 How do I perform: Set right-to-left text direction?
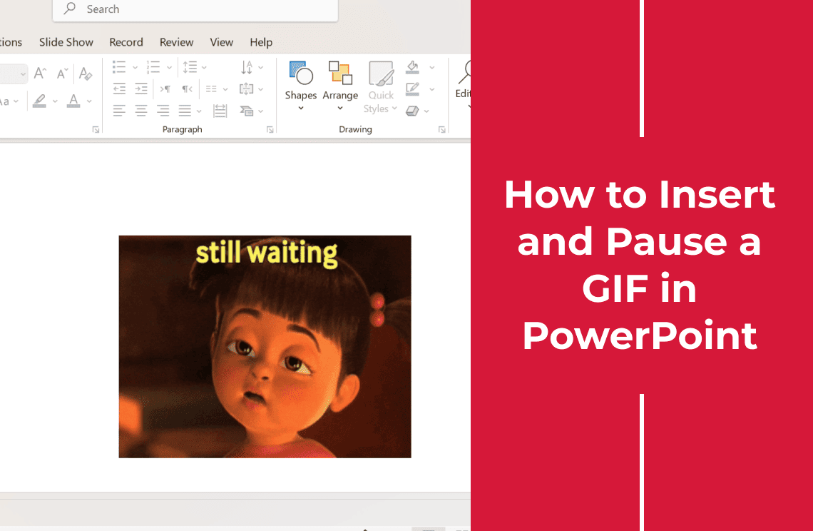(x=187, y=88)
